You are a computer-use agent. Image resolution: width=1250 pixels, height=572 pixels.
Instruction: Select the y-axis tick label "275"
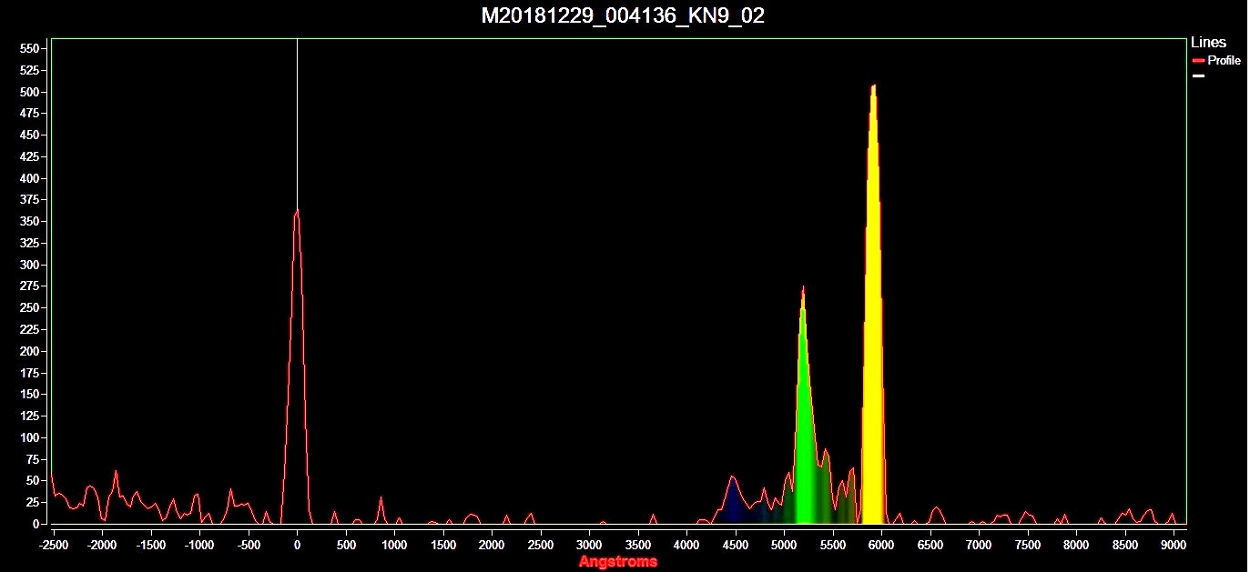coord(31,286)
